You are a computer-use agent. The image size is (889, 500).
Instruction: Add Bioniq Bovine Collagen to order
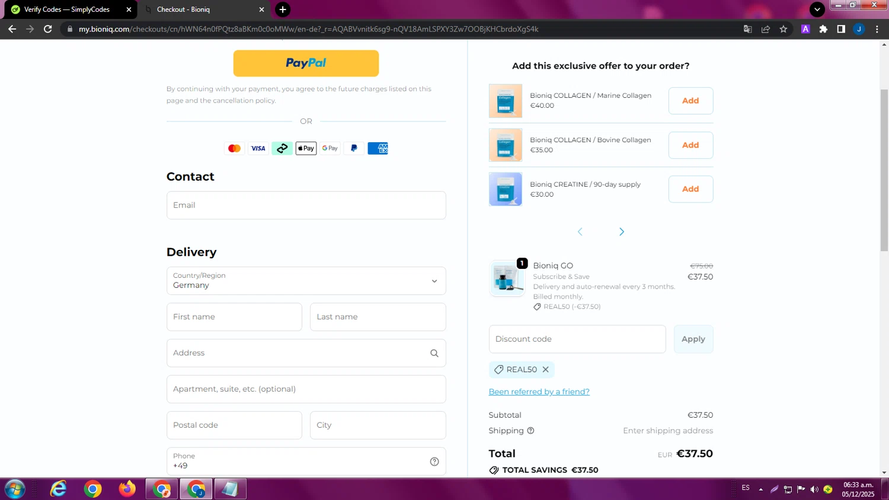point(690,145)
